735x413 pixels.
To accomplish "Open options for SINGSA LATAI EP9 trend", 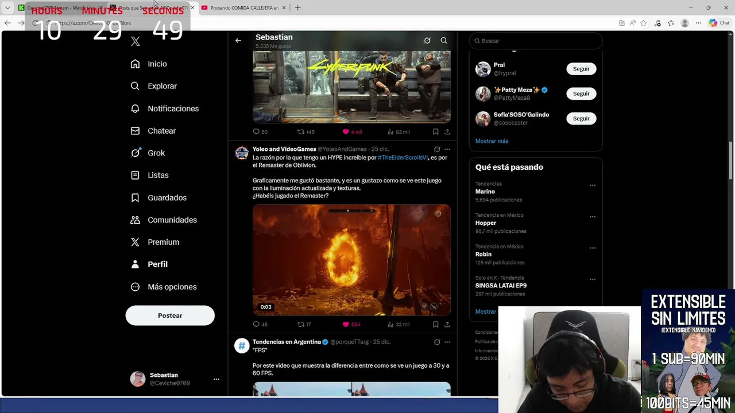I will [593, 279].
